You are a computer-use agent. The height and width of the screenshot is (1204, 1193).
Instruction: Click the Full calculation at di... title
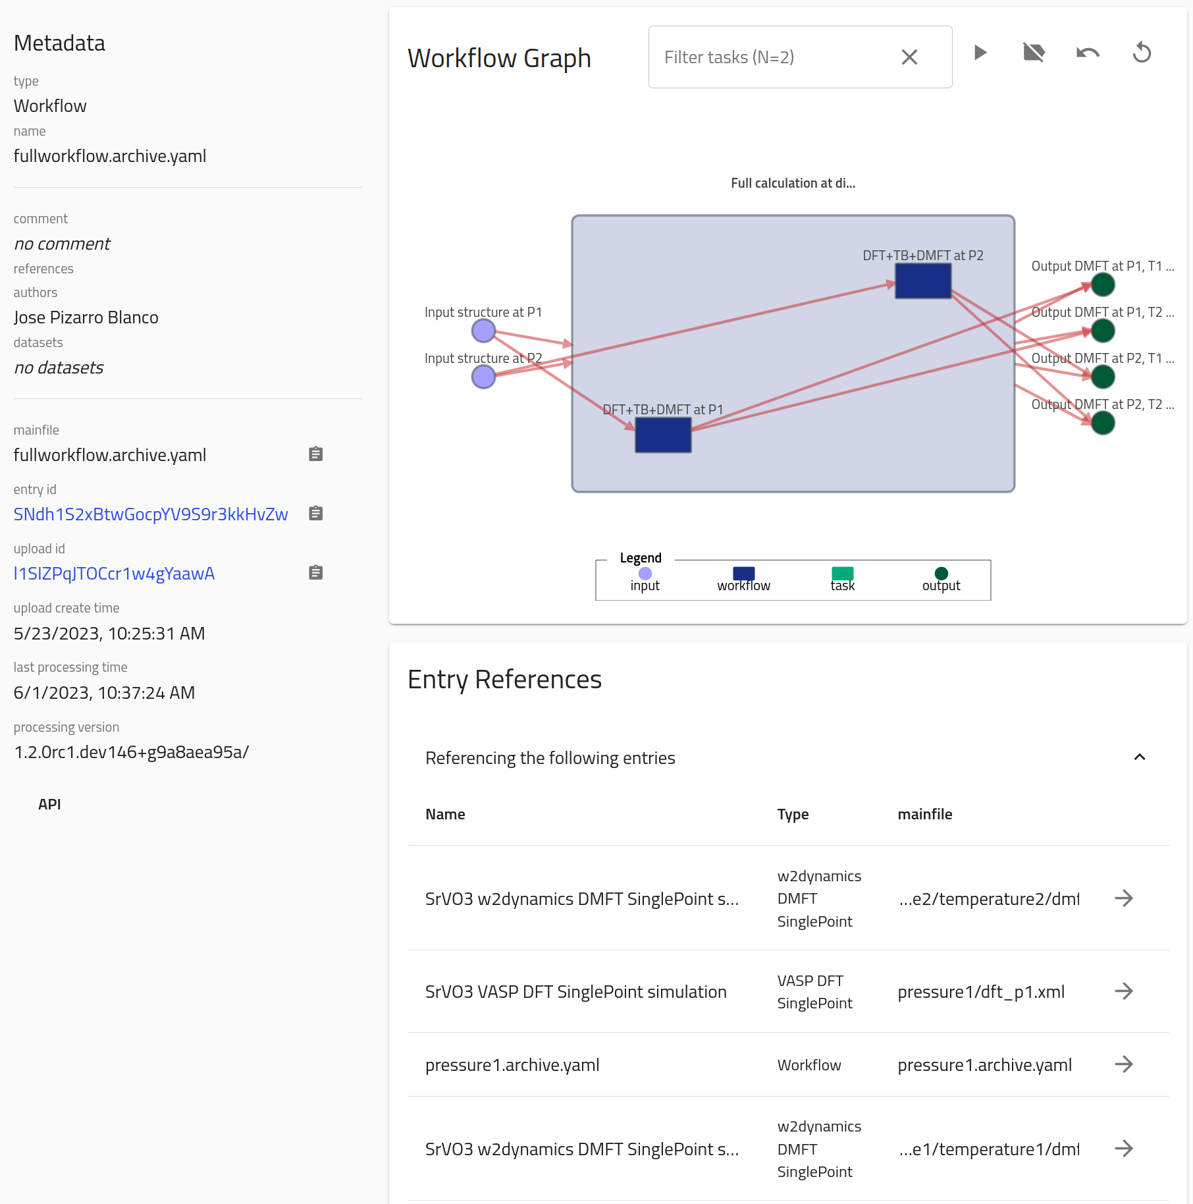point(793,183)
